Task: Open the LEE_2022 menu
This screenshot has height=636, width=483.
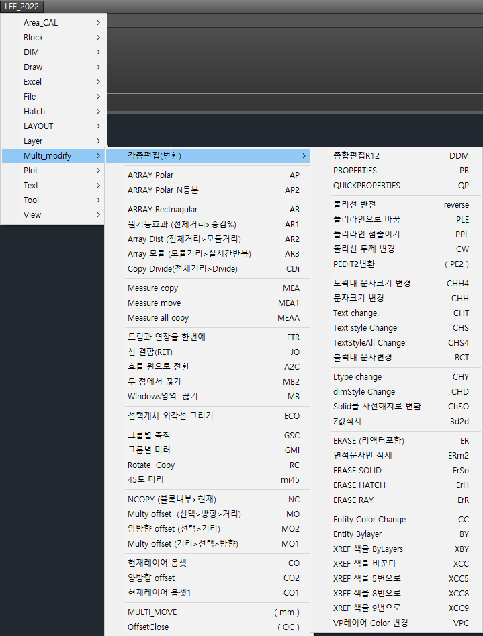Action: 22,7
